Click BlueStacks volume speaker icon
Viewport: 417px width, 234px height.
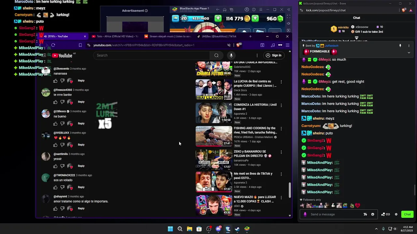click(x=289, y=23)
